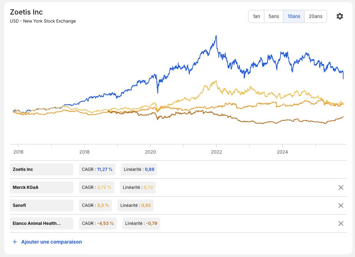The image size is (355, 257).
Task: Click the Merck KGaA name chip
Action: pos(42,187)
